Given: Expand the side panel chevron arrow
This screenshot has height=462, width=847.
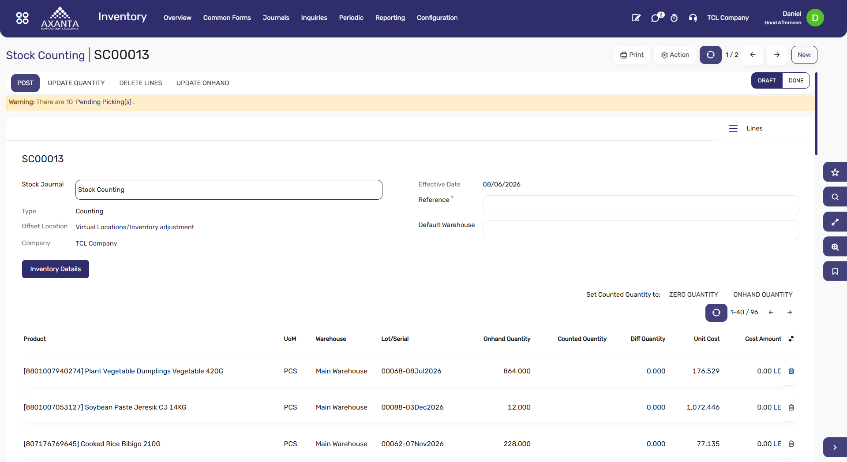Looking at the screenshot, I should point(835,447).
